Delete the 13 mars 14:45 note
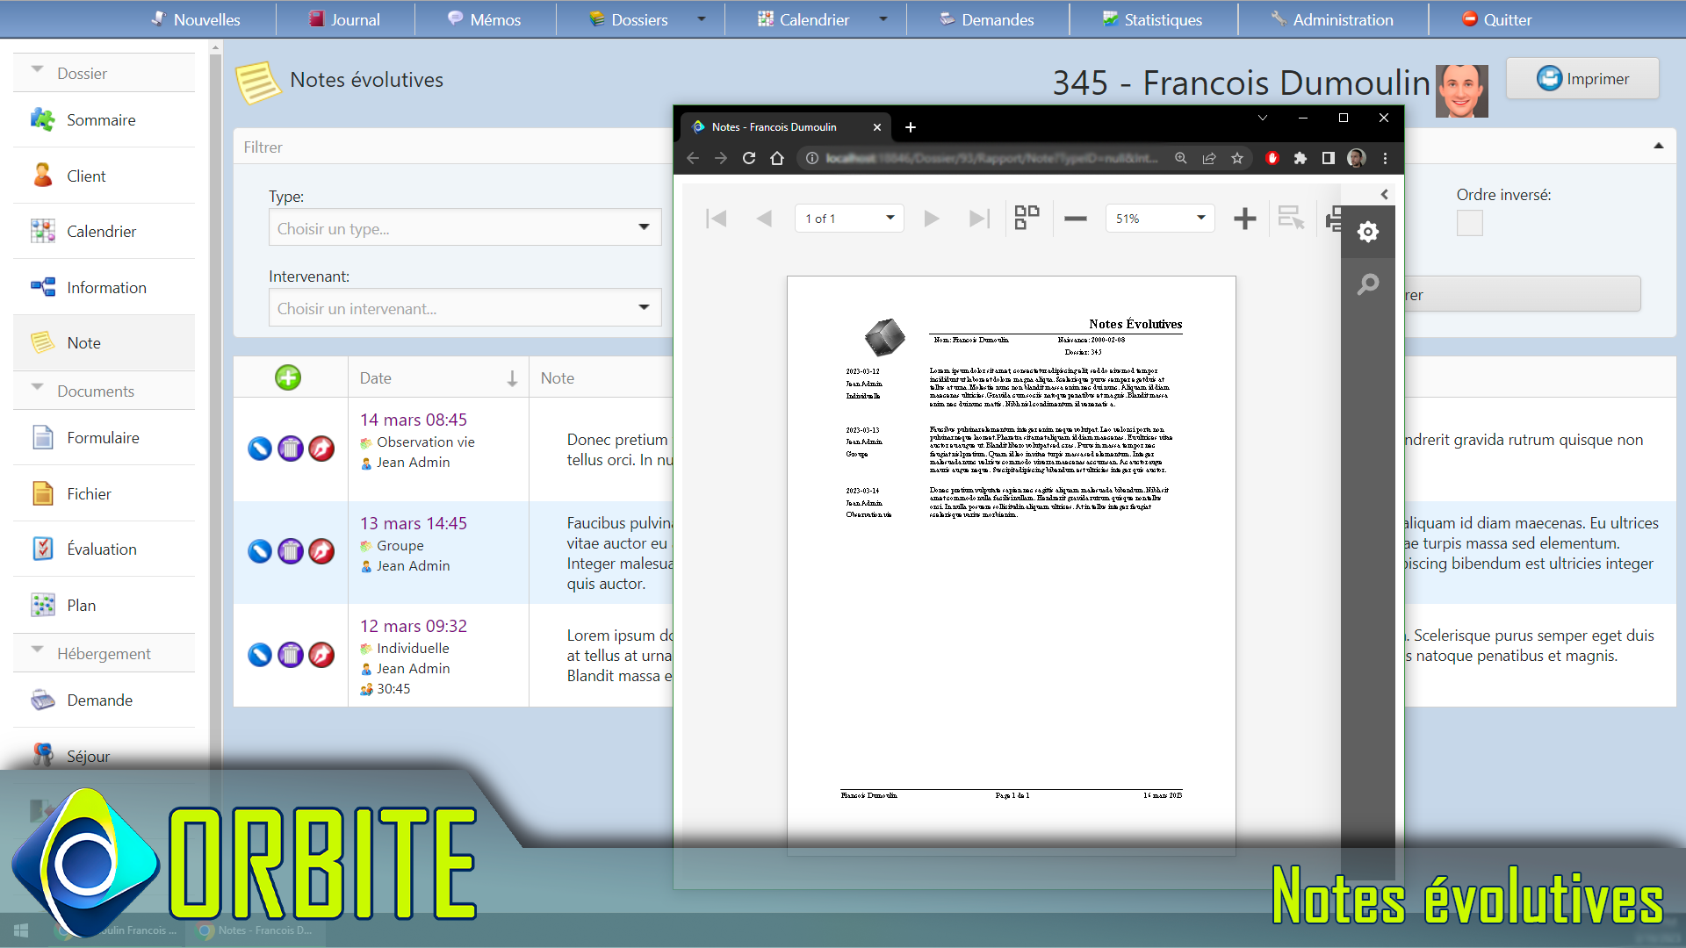The width and height of the screenshot is (1686, 948). [x=291, y=551]
